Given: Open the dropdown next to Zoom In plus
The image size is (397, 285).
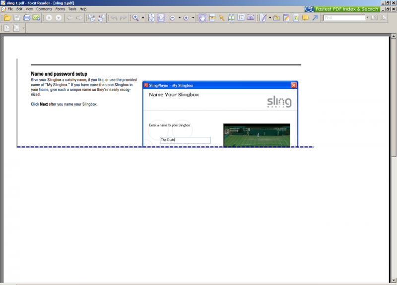Looking at the screenshot, I should pyautogui.click(x=193, y=18).
